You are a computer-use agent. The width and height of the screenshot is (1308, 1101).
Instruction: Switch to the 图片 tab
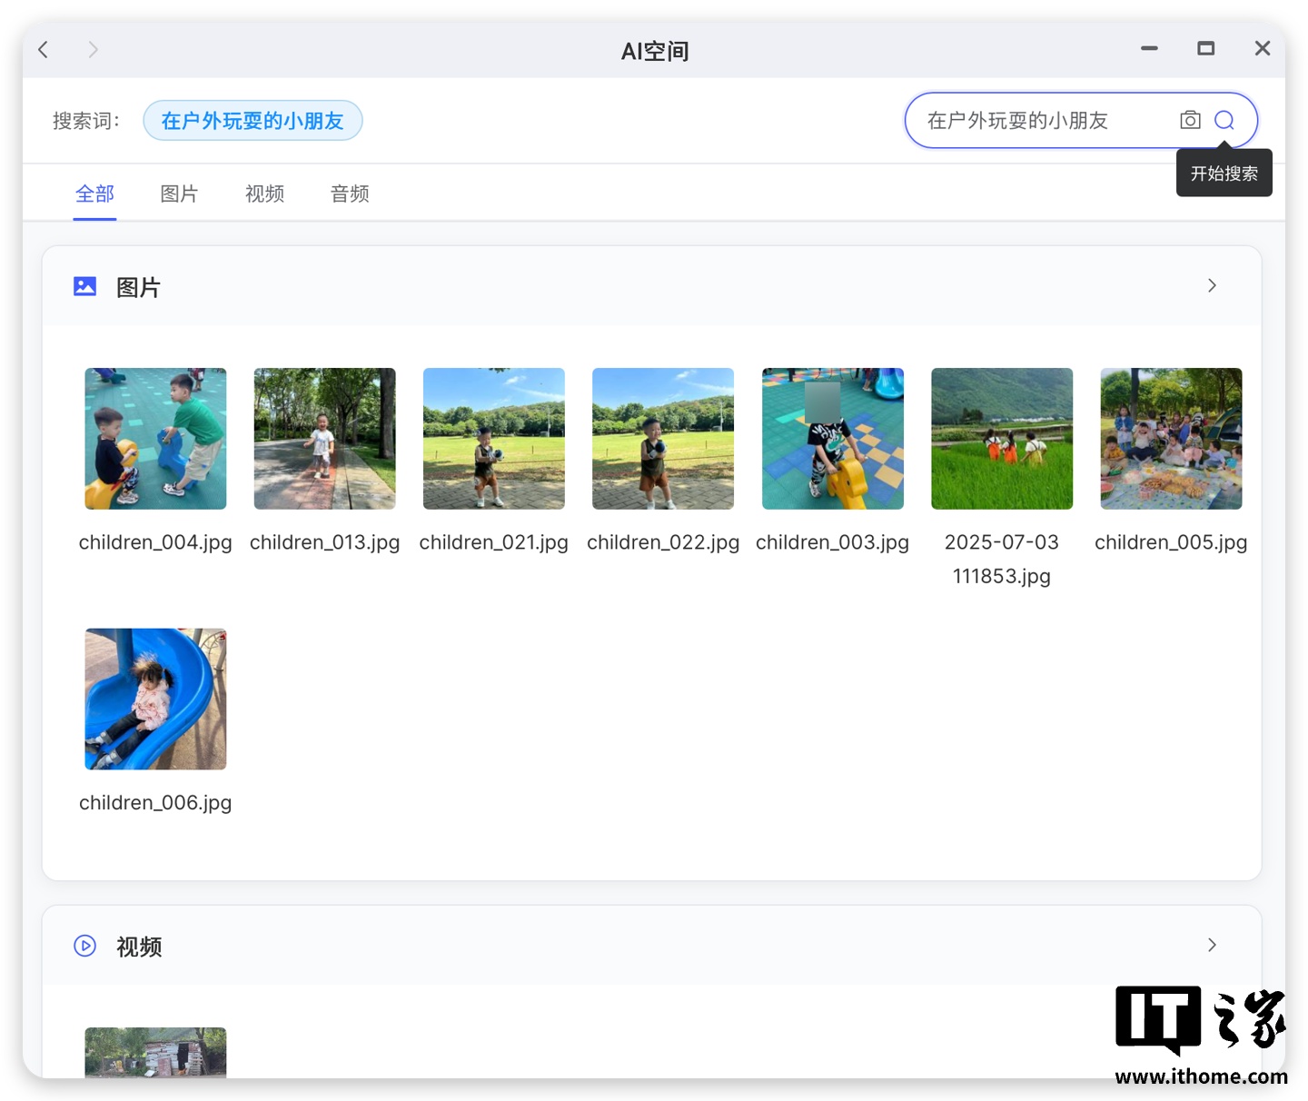pos(179,193)
